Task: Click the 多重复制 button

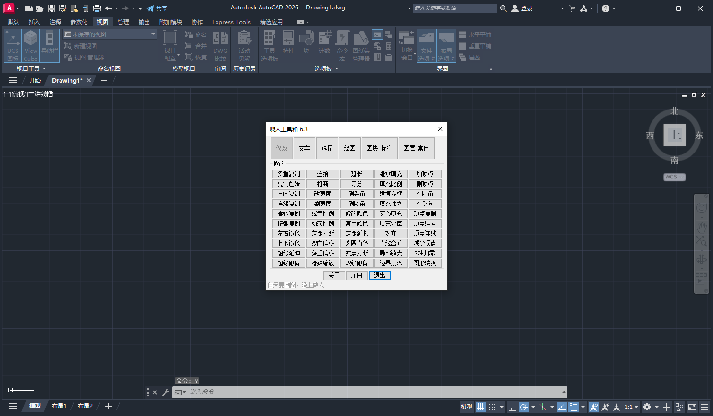Action: (x=288, y=174)
